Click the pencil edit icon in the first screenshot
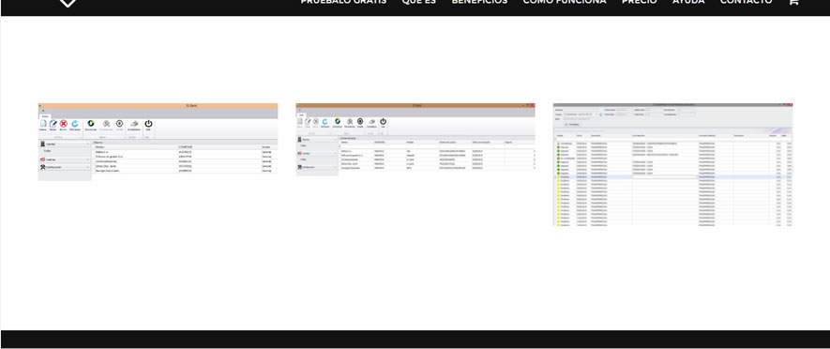The width and height of the screenshot is (830, 349). [x=53, y=124]
